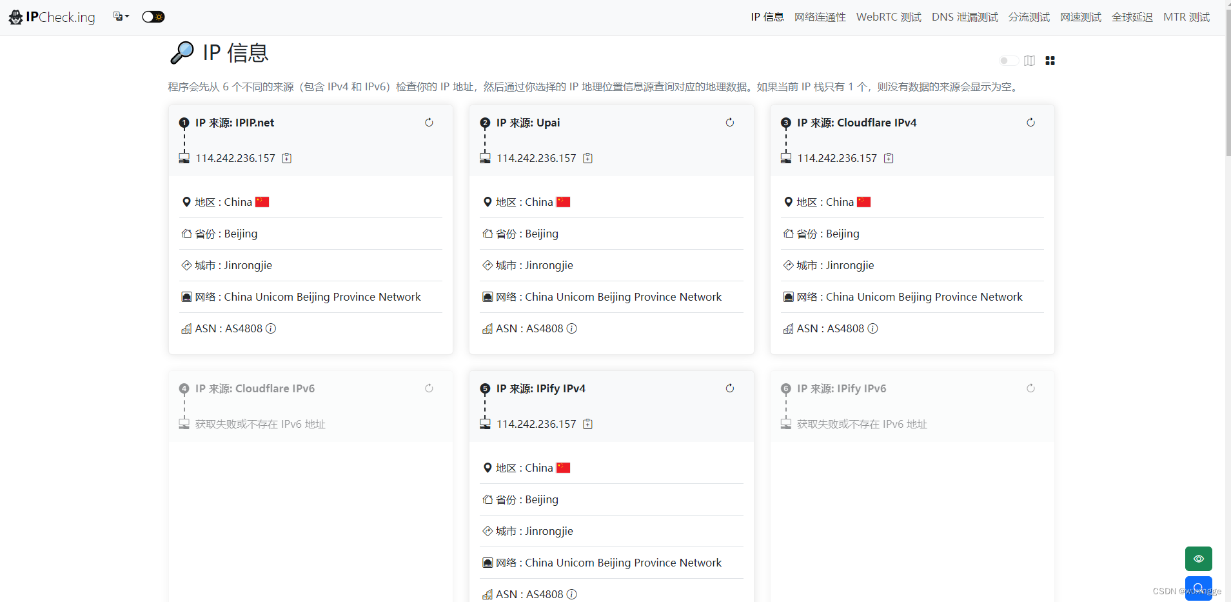
Task: Open the 全球延迟 menu item
Action: click(1132, 17)
